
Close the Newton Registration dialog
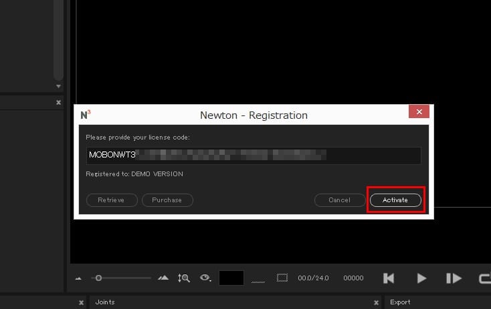tap(419, 111)
